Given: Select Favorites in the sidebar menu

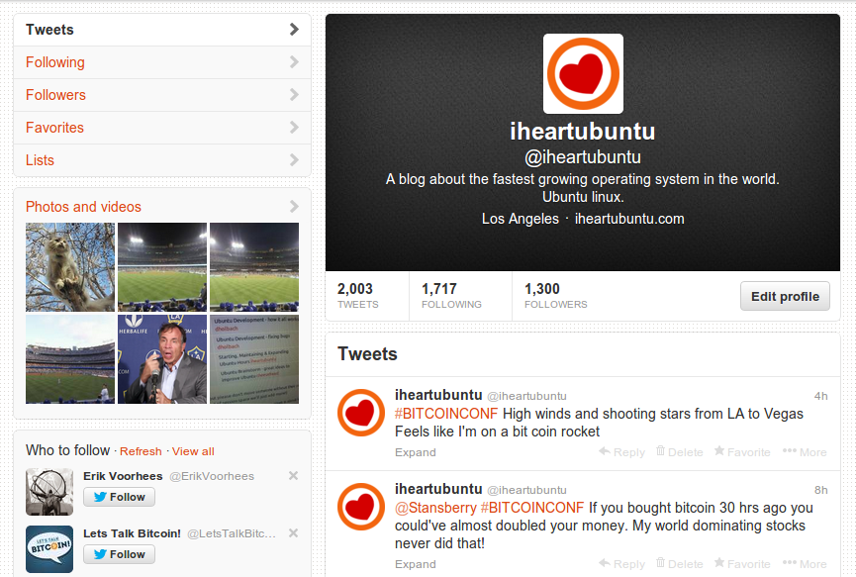Looking at the screenshot, I should point(162,128).
